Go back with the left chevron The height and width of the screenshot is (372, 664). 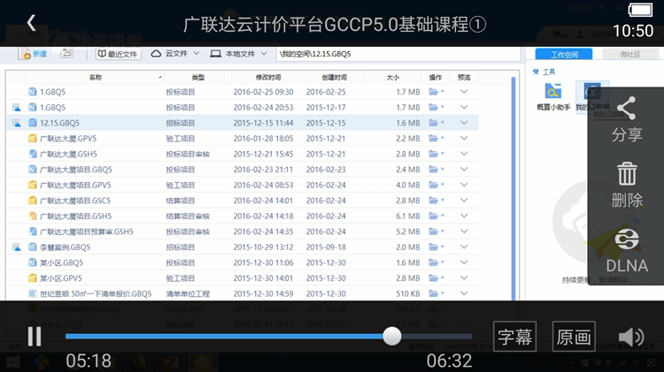coord(31,23)
